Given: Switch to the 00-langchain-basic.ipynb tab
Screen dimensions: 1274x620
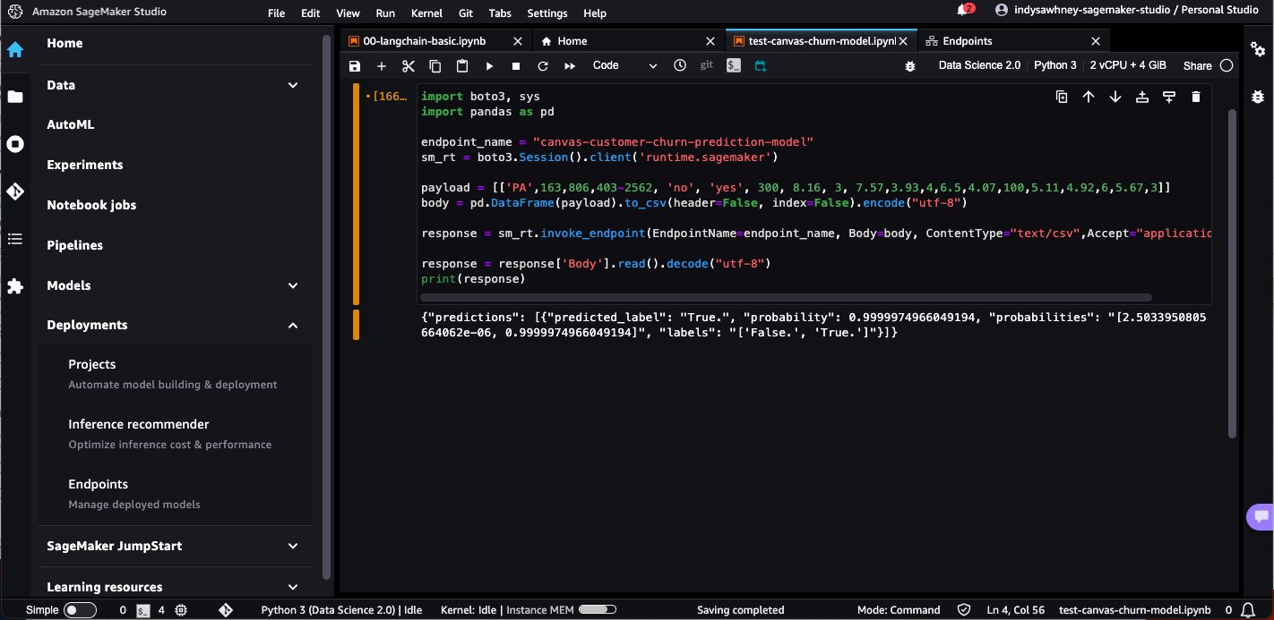Looking at the screenshot, I should (436, 41).
